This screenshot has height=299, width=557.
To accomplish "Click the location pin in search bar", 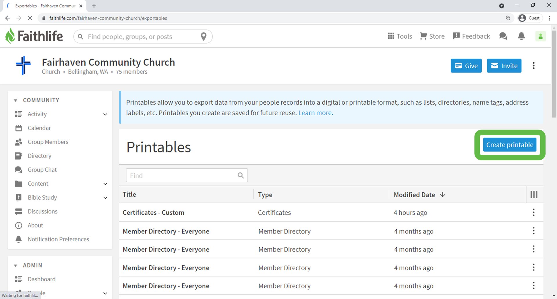I will pos(204,37).
